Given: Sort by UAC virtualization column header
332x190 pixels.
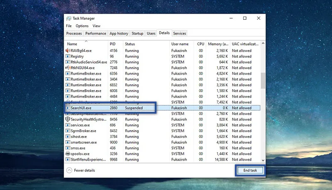Looking at the screenshot, I should [245, 44].
